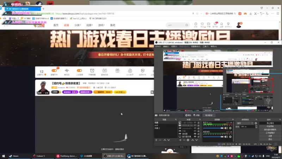Click the alarm clock icon in streamer toolbar
The height and width of the screenshot is (159, 282).
pyautogui.click(x=92, y=71)
